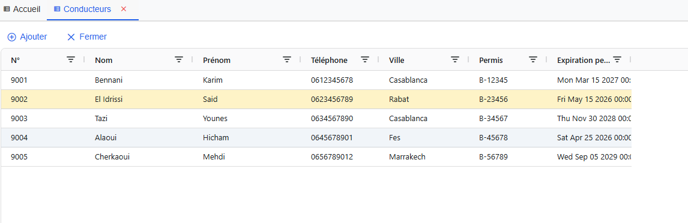Open the filter icon for Expiration column
This screenshot has height=223, width=688.
pos(617,59)
